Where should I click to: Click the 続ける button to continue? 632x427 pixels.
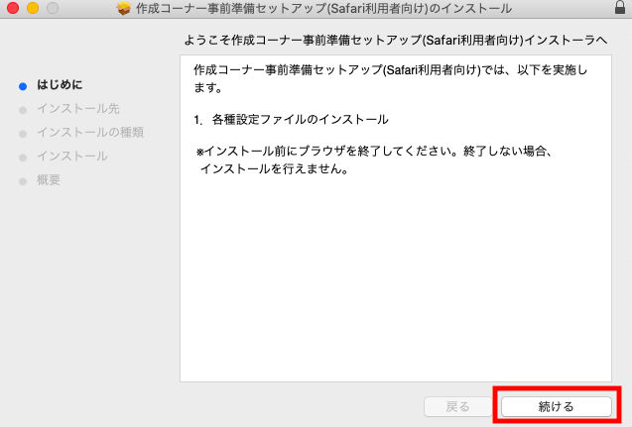pos(557,406)
